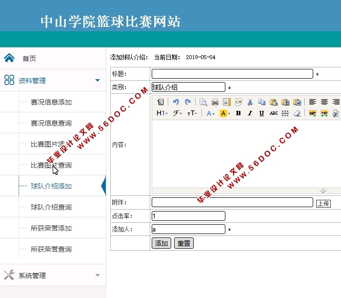Open the yellow highlight color dropdown
This screenshot has width=341, height=298.
pyautogui.click(x=225, y=113)
